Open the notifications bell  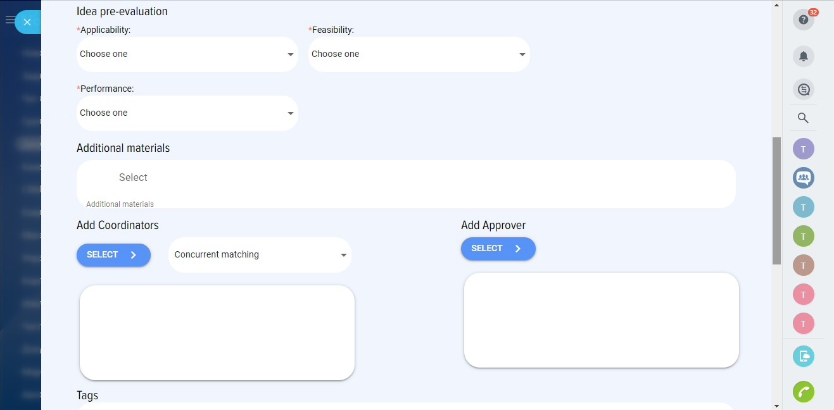point(803,56)
